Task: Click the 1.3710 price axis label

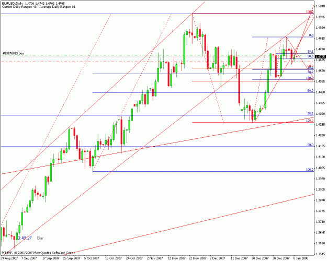Action: pos(320,222)
